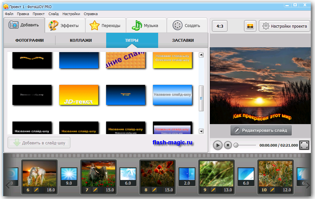The height and width of the screenshot is (199, 315).
Task: Click pencil edit icon on slide 8
Action: tap(154, 190)
